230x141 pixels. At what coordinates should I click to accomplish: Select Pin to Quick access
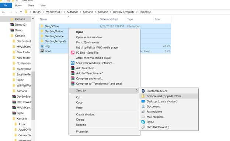click(x=104, y=42)
